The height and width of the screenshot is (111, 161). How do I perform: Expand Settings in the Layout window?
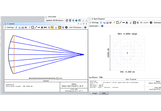pos(9,27)
